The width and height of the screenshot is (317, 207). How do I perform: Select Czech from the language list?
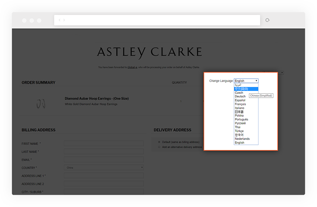coord(246,93)
